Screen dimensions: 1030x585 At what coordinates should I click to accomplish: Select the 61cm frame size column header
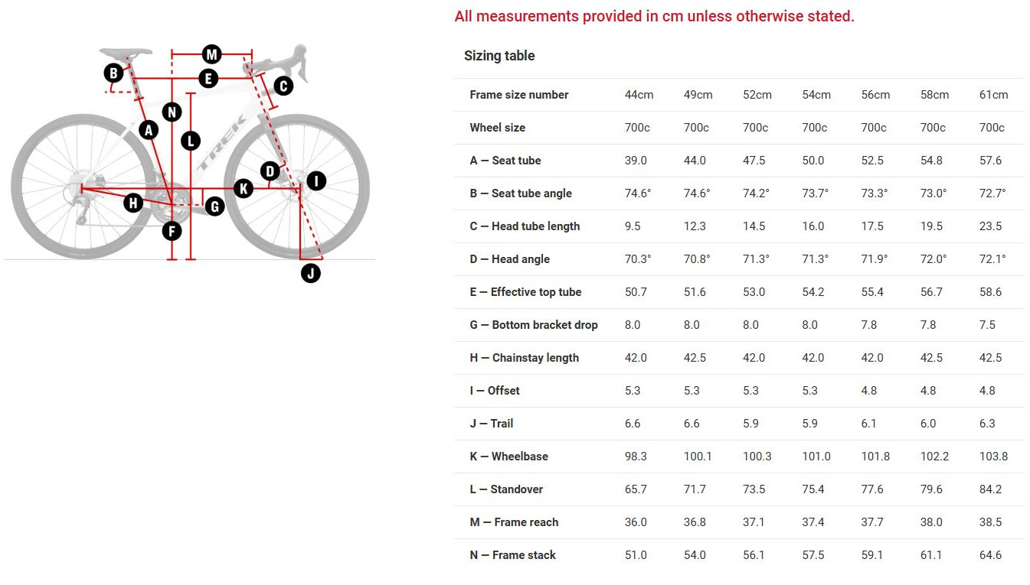[993, 95]
